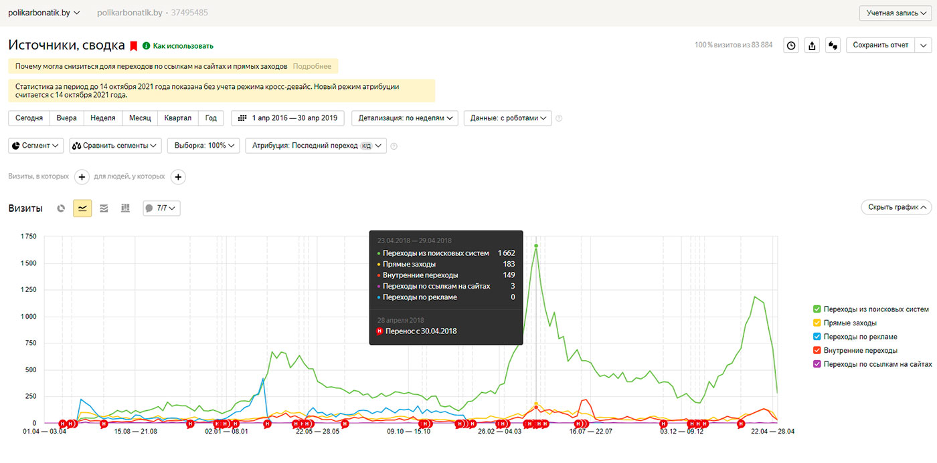Toggle Переходы из поисковых систем series
This screenshot has height=463, width=937.
[x=817, y=309]
